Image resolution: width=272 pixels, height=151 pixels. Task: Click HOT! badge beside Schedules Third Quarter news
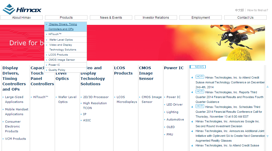tap(200, 106)
